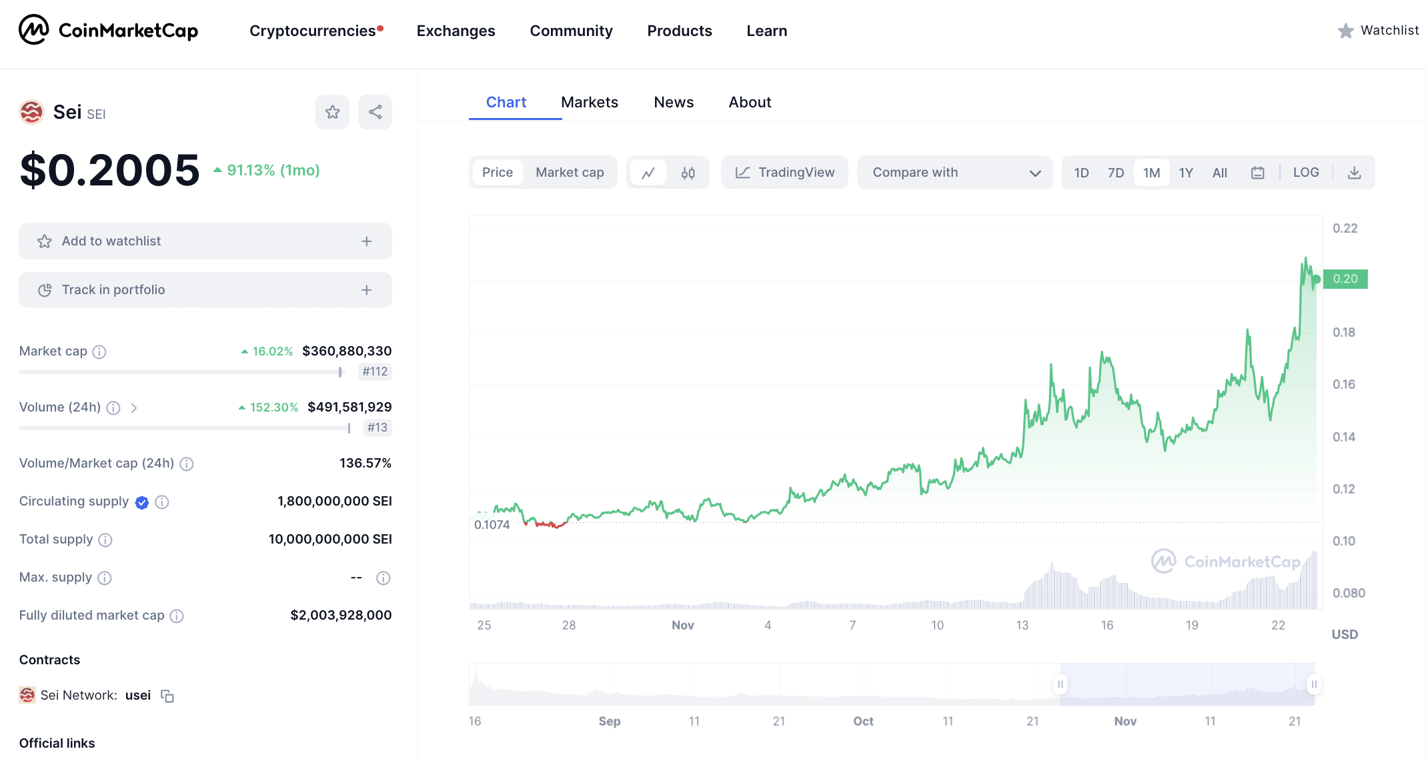The height and width of the screenshot is (759, 1426).
Task: Select All time range
Action: pyautogui.click(x=1219, y=173)
